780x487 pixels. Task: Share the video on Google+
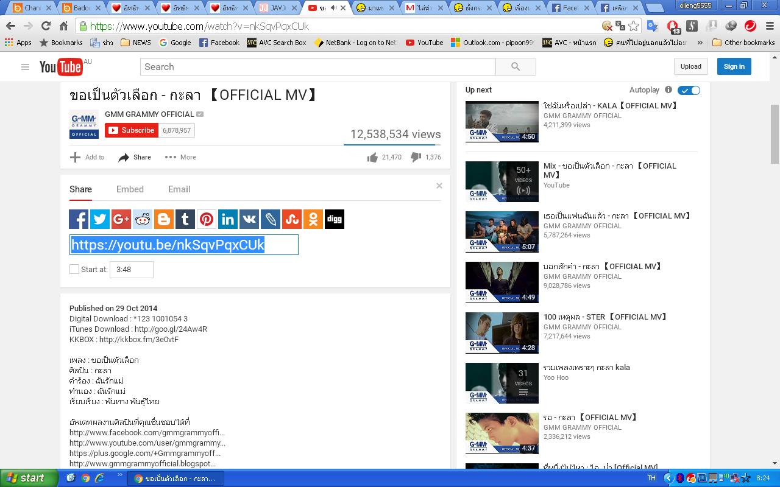tap(121, 219)
